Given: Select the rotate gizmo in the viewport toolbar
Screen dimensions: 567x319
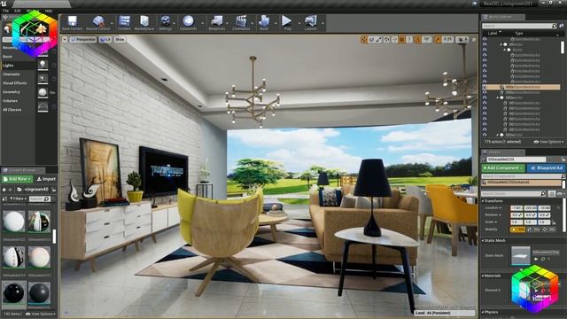Looking at the screenshot, I should click(x=371, y=39).
